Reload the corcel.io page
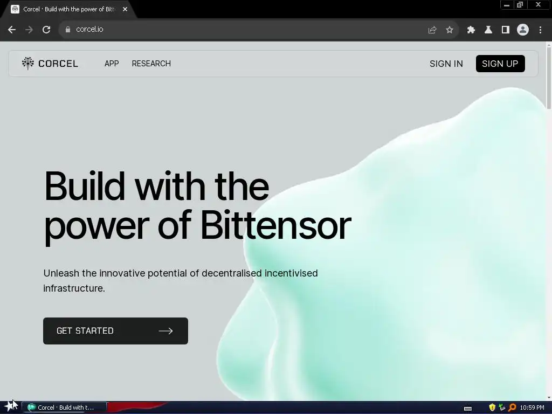Screen dimensions: 552x414 pos(46,30)
